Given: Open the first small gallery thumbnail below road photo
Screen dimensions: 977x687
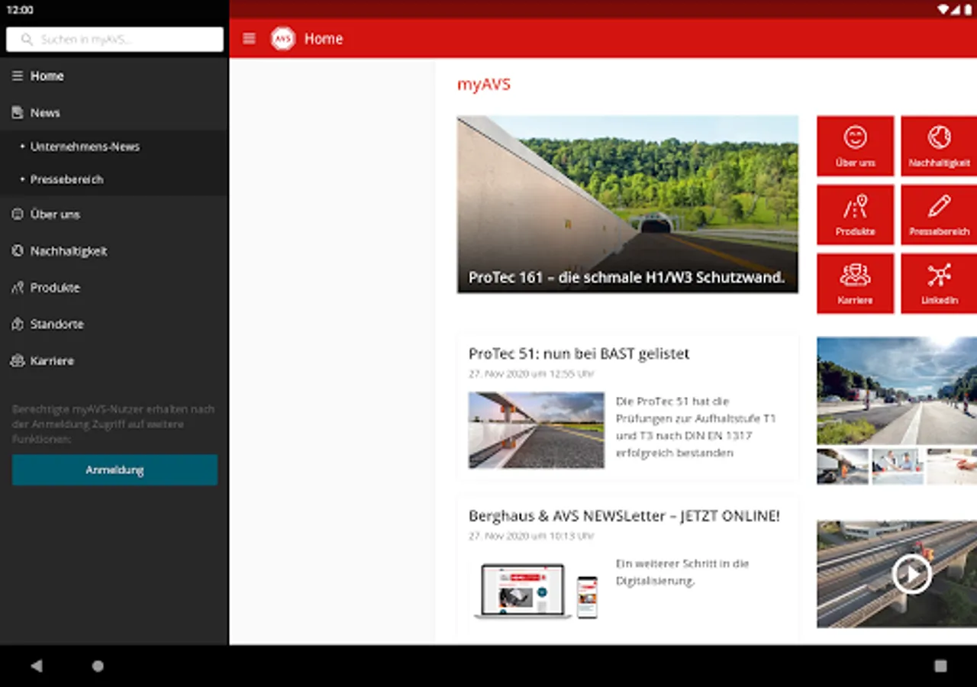Looking at the screenshot, I should tap(843, 466).
